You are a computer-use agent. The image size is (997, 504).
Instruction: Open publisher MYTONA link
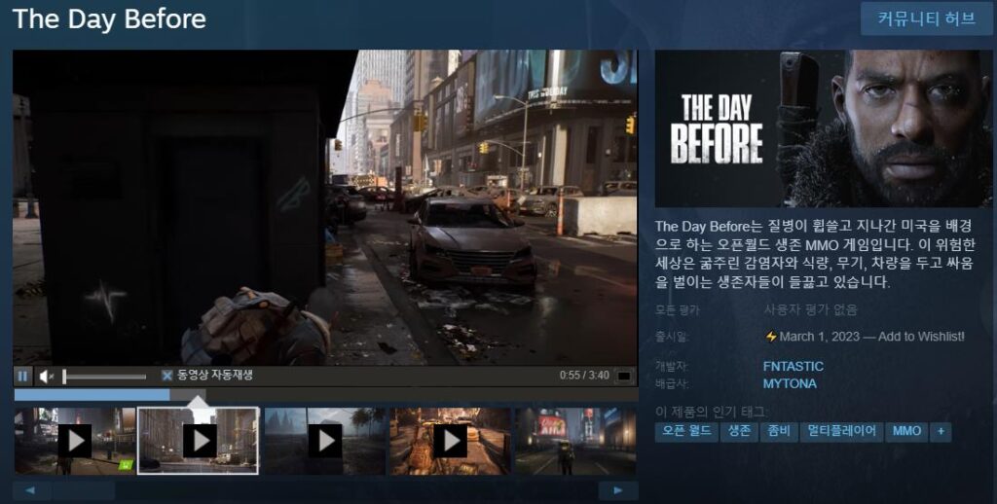click(x=790, y=383)
